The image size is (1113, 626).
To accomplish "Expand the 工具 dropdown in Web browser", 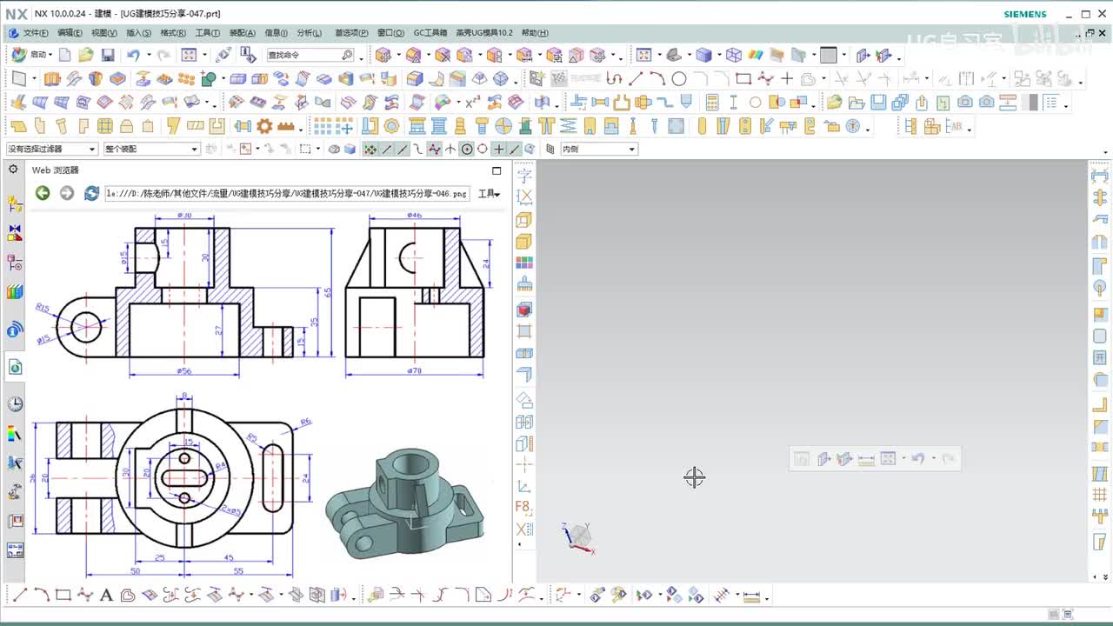I will tap(489, 194).
